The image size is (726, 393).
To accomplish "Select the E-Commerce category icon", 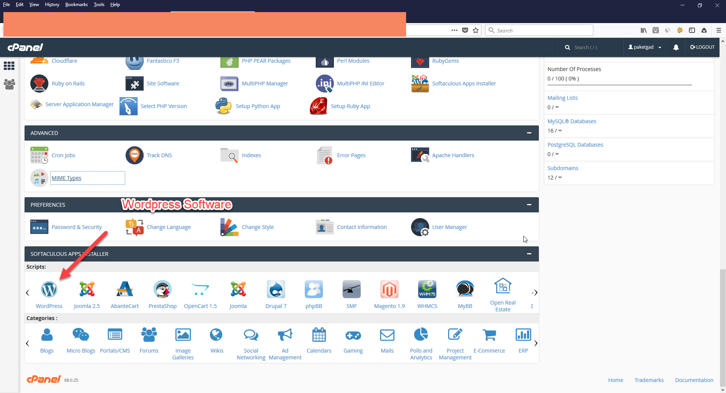I will (x=489, y=335).
